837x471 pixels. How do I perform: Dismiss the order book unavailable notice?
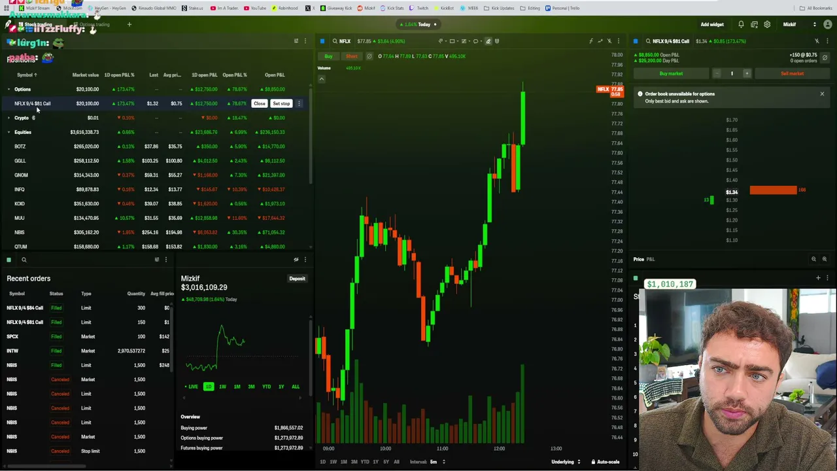[x=822, y=94]
